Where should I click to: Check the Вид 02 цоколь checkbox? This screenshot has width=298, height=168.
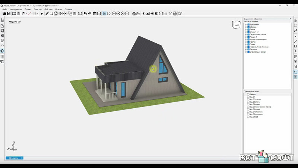pyautogui.click(x=248, y=99)
